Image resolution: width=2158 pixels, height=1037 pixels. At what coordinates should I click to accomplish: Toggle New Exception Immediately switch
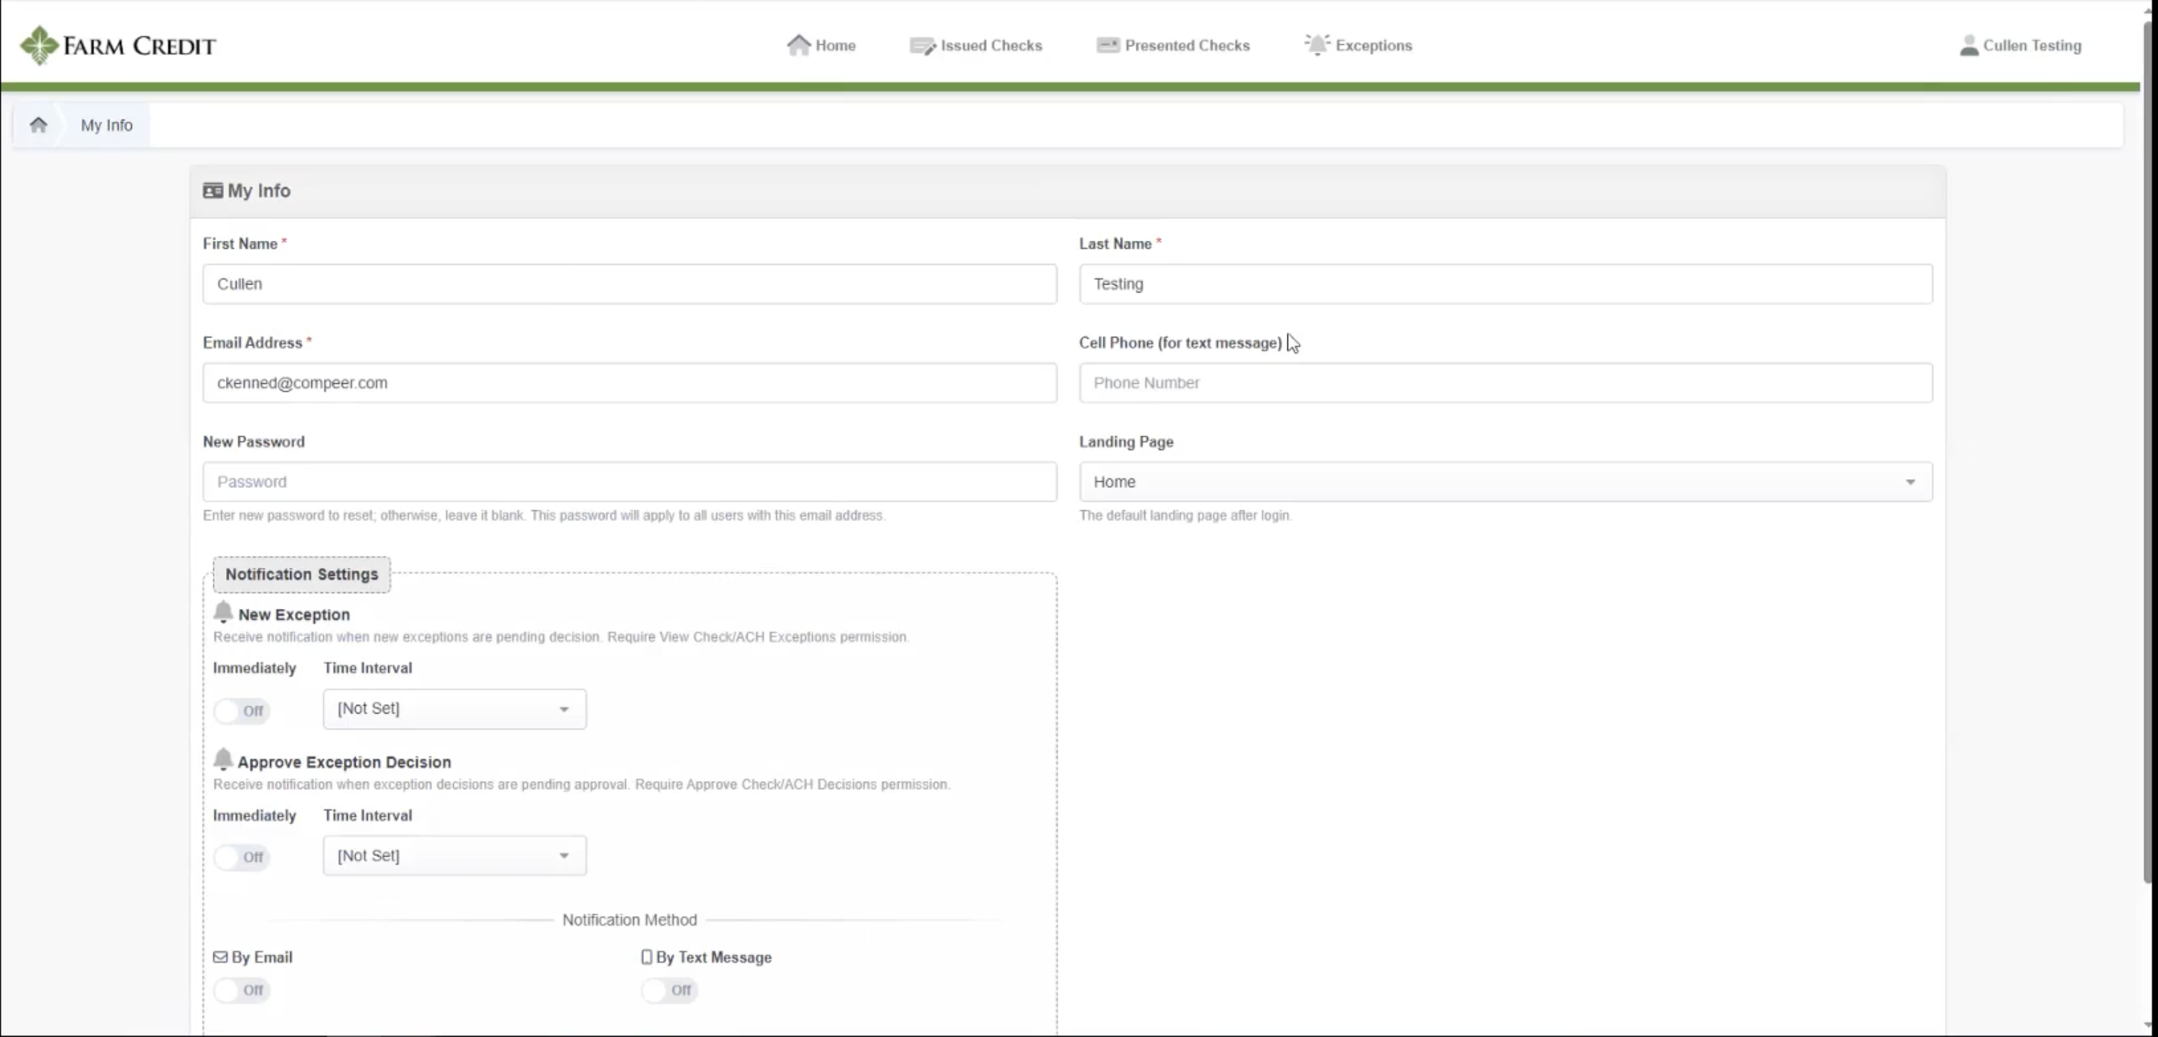242,711
